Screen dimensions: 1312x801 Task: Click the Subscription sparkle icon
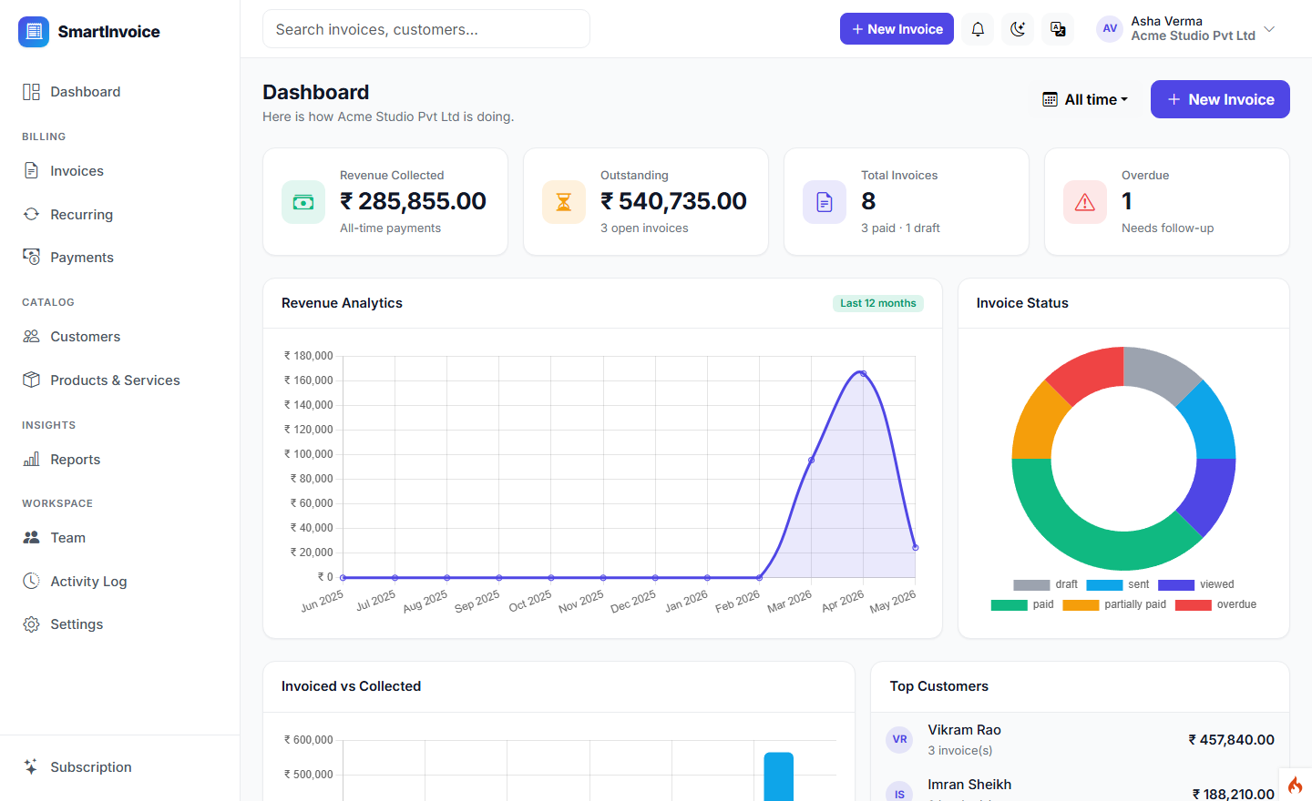[x=31, y=766]
